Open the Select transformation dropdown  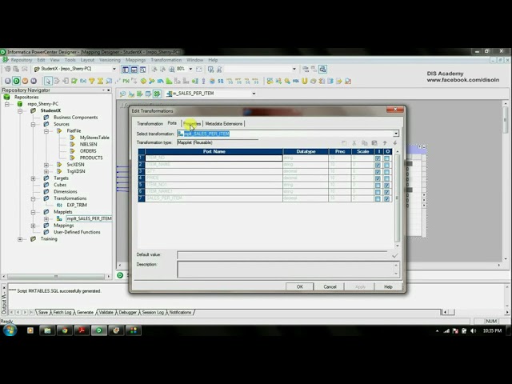point(396,134)
